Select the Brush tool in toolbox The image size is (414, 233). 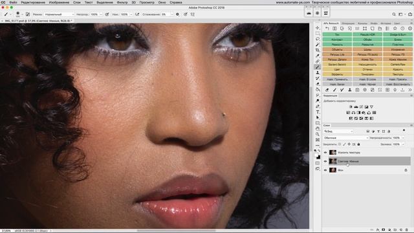coord(318,67)
